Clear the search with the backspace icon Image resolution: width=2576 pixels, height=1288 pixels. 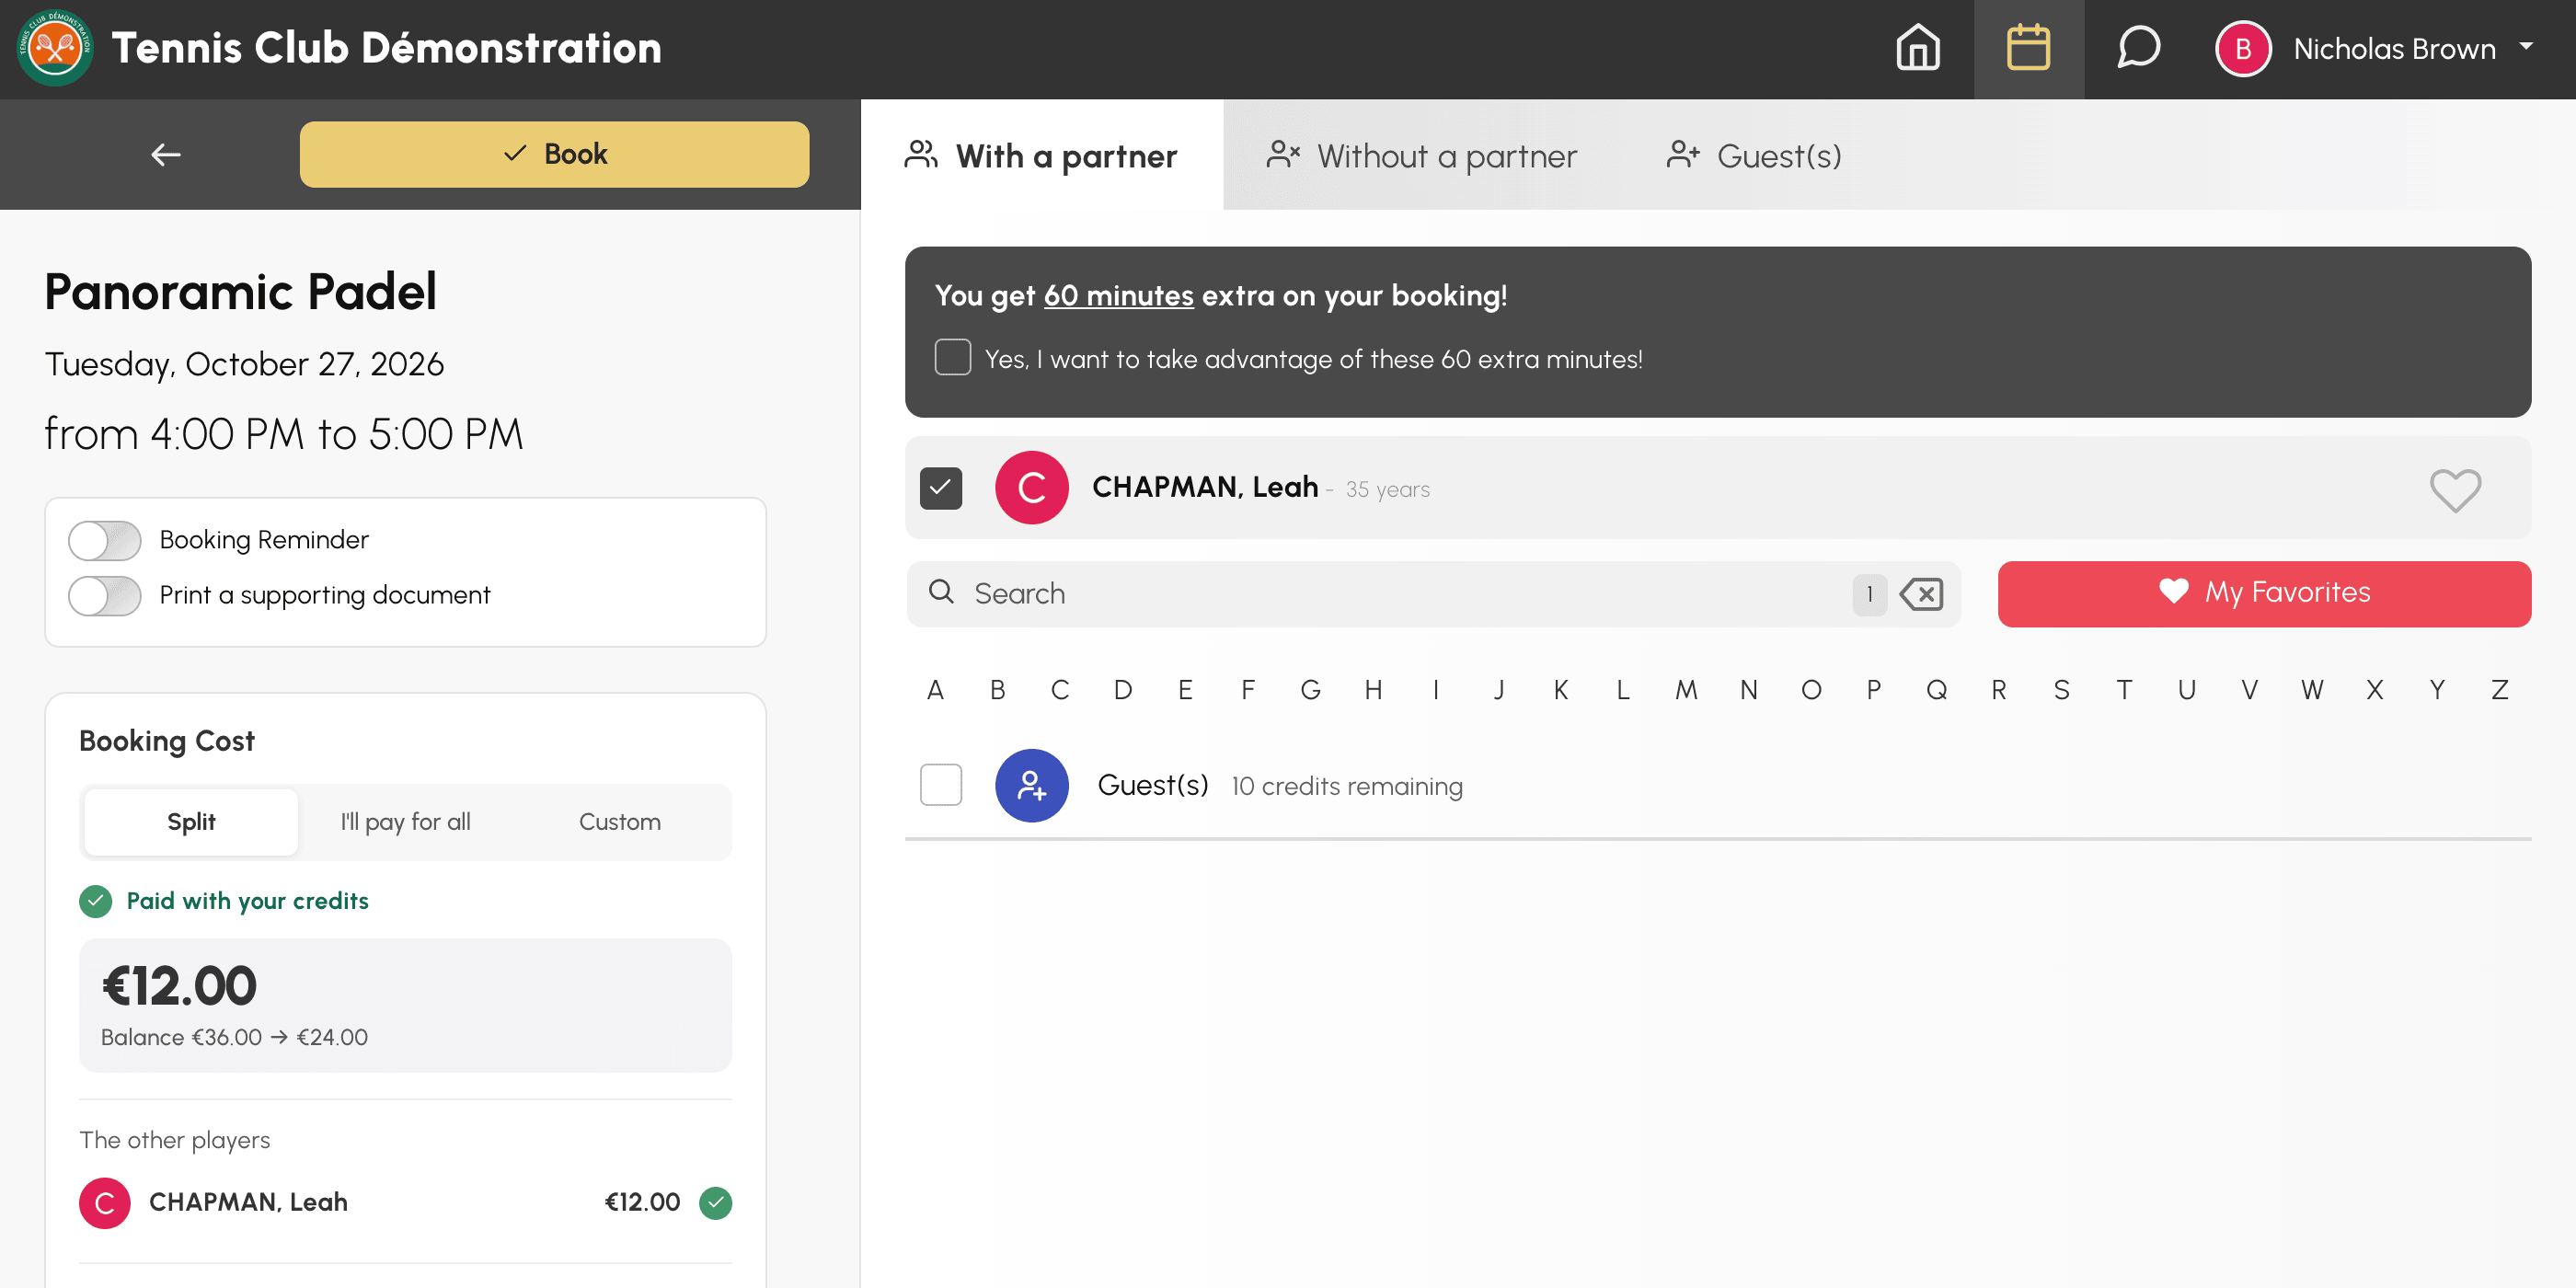click(1921, 594)
